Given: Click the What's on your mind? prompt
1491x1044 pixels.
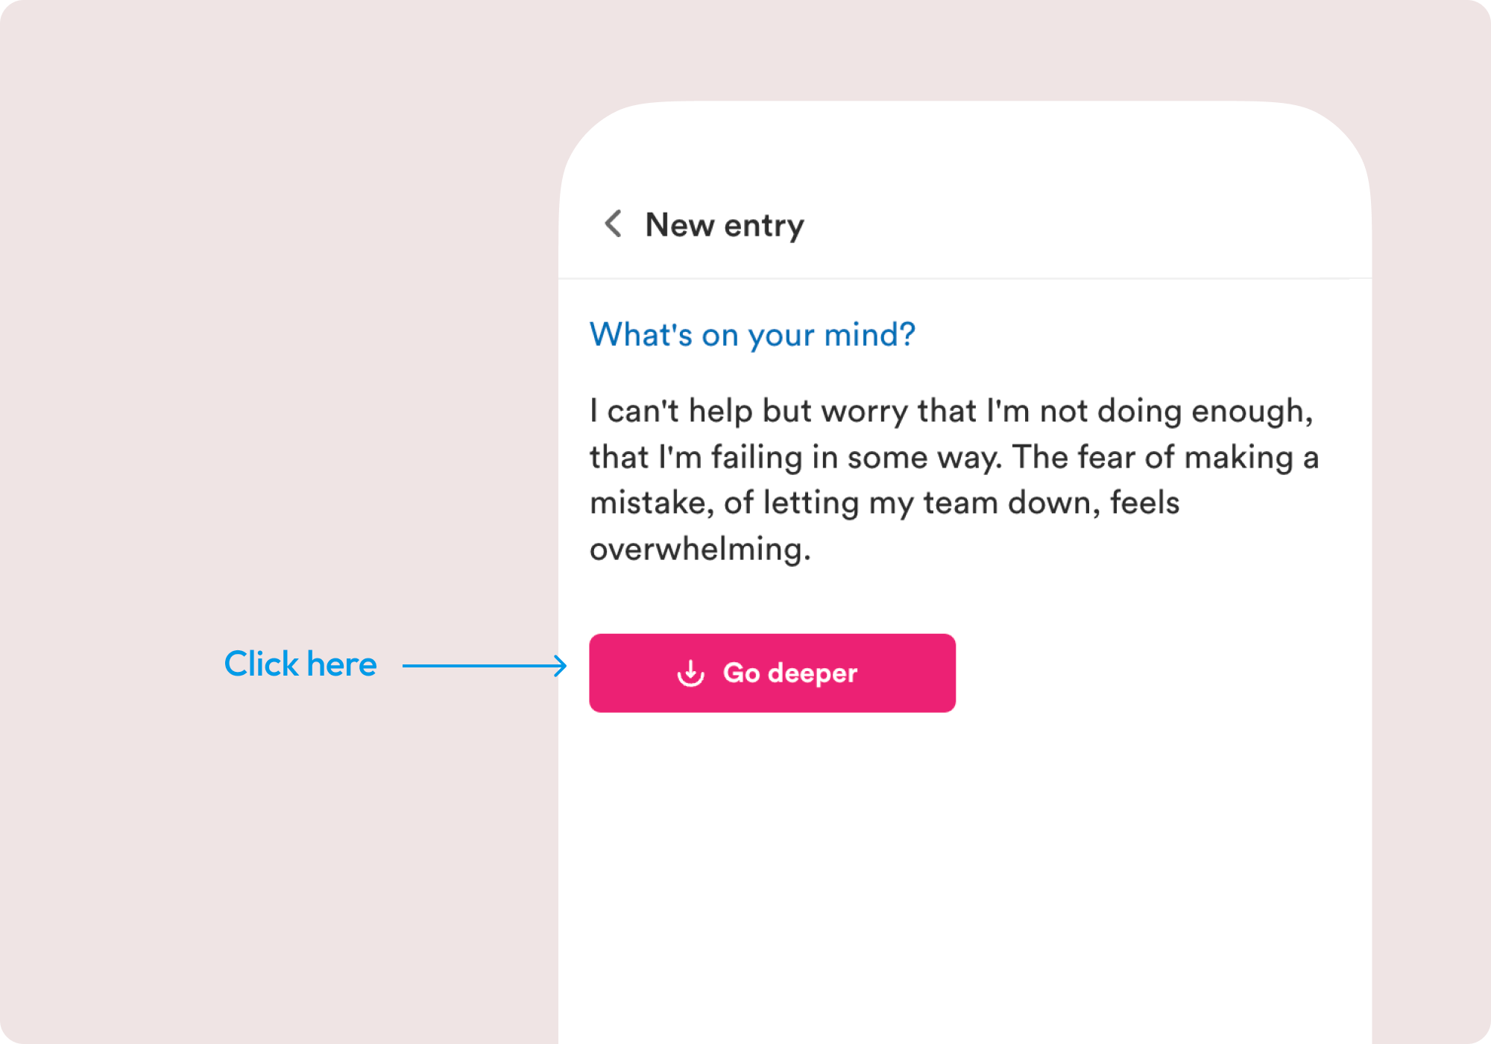Looking at the screenshot, I should coord(752,335).
